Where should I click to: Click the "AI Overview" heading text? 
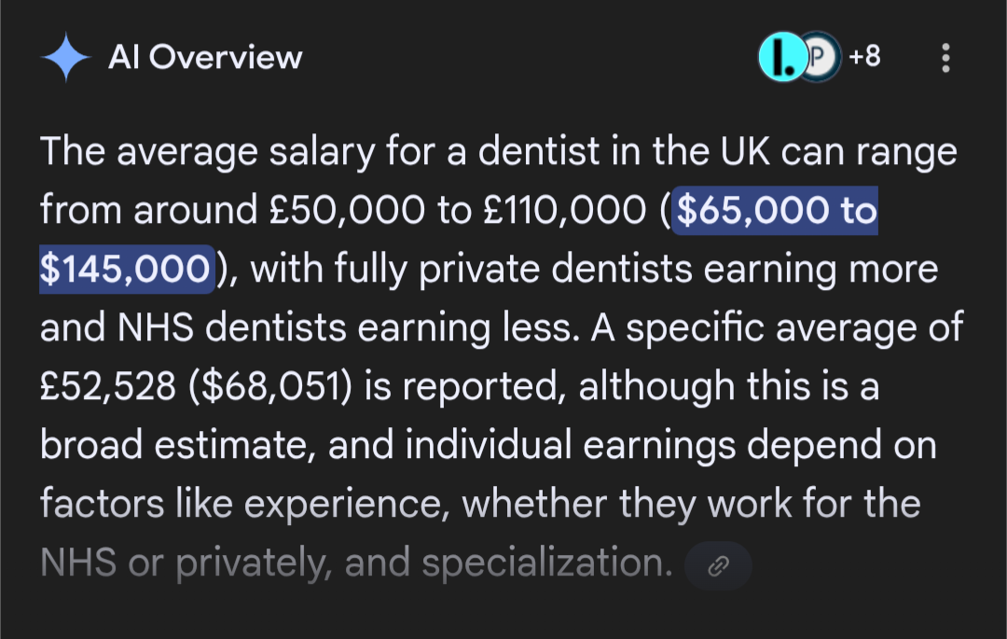pos(205,58)
